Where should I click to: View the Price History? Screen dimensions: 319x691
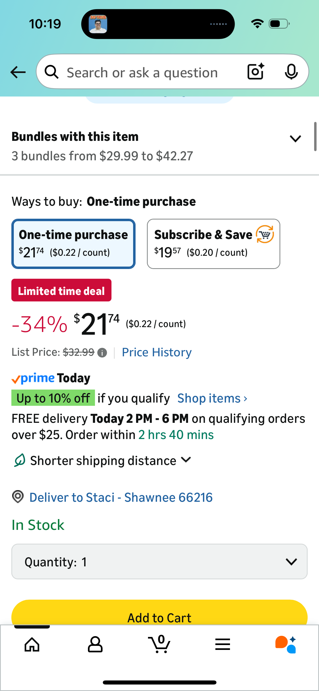pos(156,352)
